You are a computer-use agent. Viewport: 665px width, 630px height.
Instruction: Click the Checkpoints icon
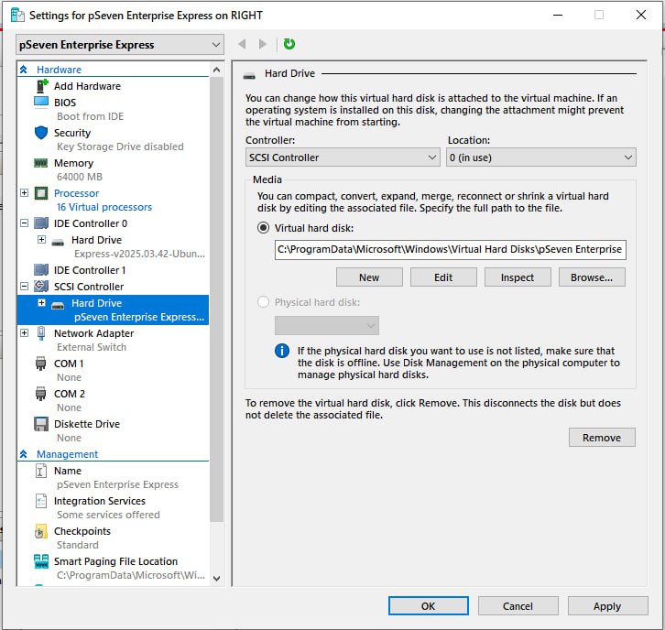[41, 531]
